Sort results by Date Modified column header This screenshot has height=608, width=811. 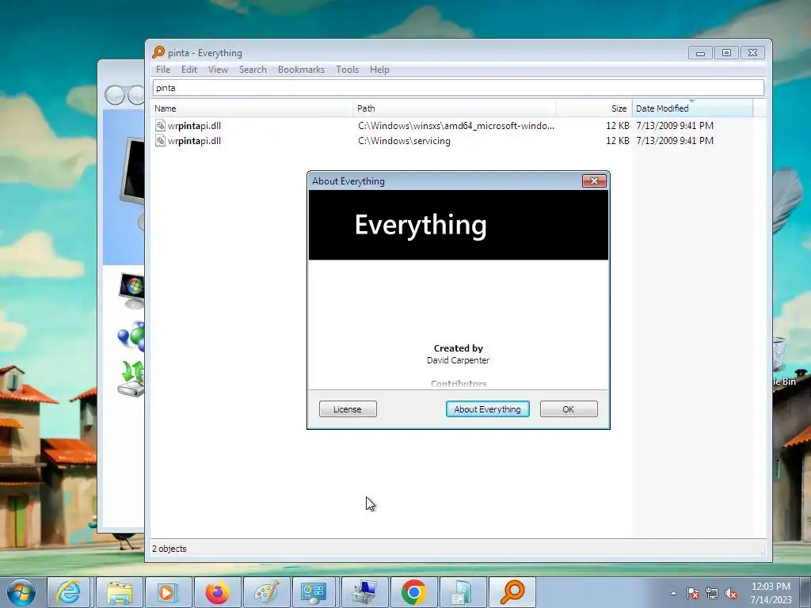click(692, 108)
